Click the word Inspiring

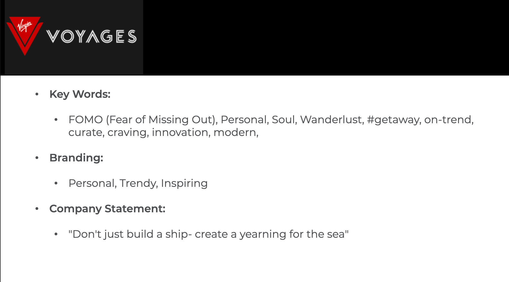(184, 183)
